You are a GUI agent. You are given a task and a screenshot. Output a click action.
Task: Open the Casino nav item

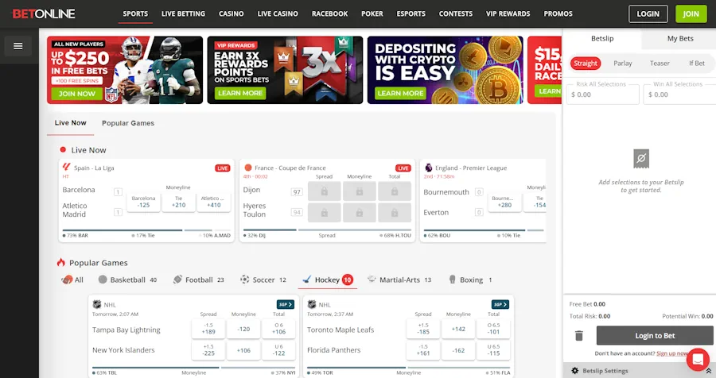(x=231, y=13)
